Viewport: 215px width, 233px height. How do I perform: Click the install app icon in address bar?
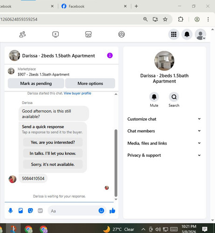(155, 19)
